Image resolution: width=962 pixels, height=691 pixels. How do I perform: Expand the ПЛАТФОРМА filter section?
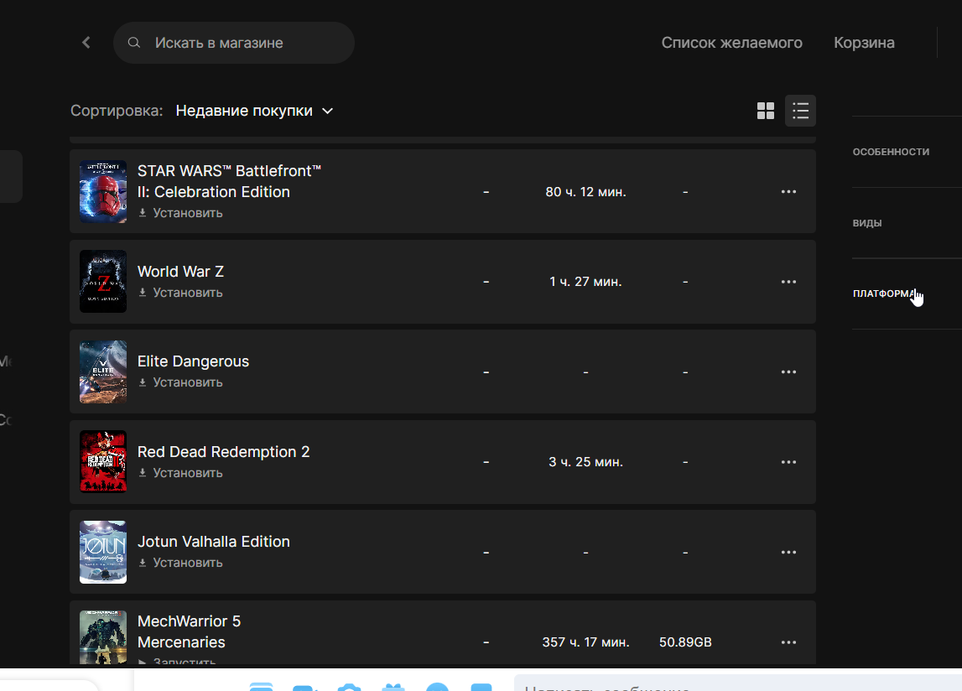click(x=883, y=294)
